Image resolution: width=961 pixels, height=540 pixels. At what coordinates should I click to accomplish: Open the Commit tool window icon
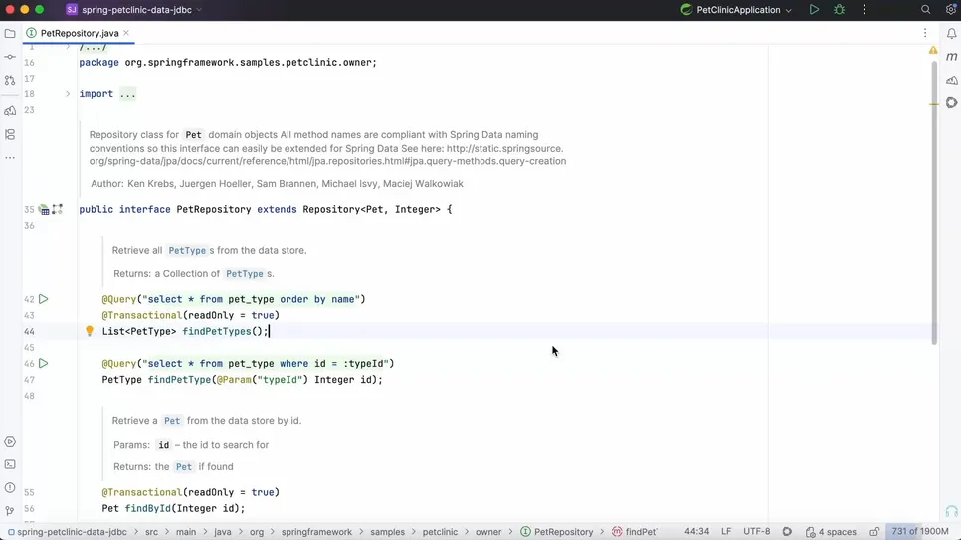pos(10,57)
